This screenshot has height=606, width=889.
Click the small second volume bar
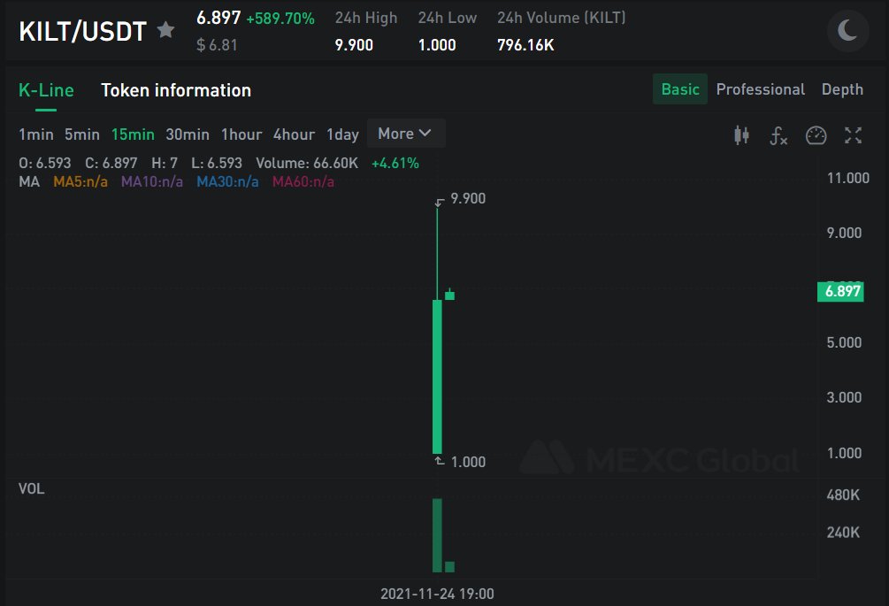(449, 567)
